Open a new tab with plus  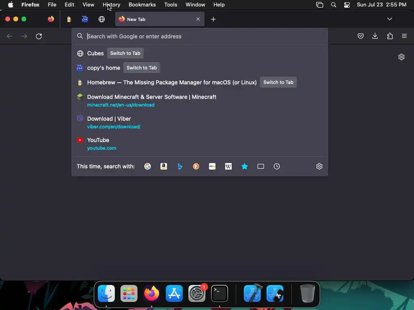pyautogui.click(x=213, y=19)
